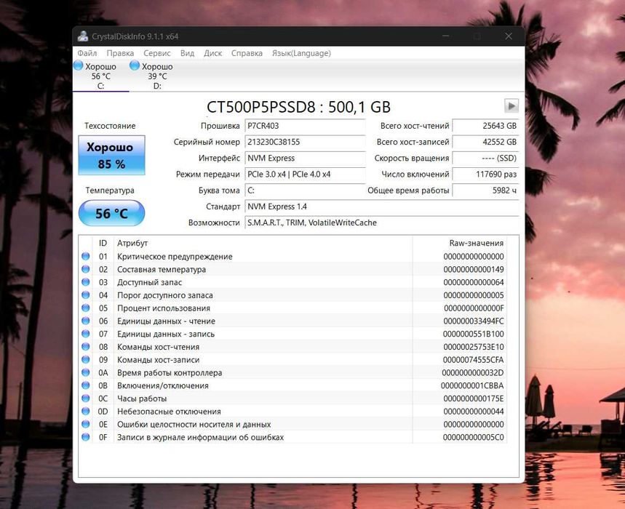Screen dimensions: 625x509
Task: Click the ID column header
Action: 103,243
